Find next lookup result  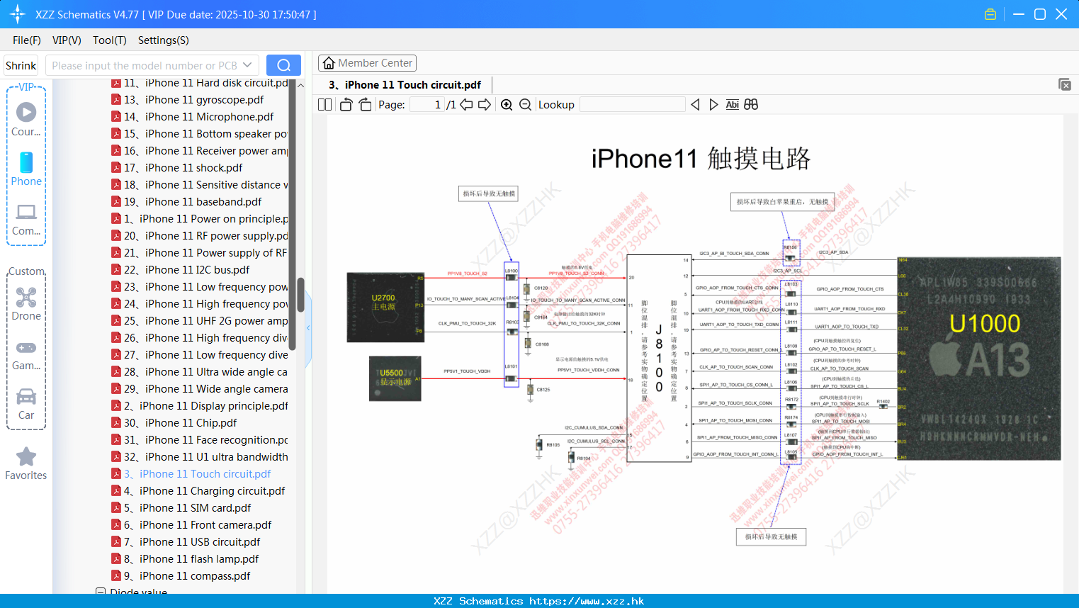pyautogui.click(x=713, y=105)
